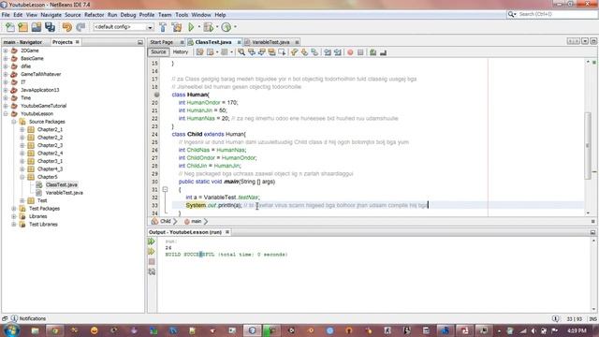Viewport: 599px width, 337px height.
Task: Click the Build Project hammer icon
Action: 163,27
